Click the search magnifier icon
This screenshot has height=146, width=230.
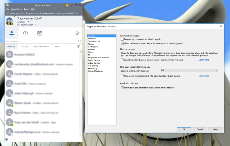pos(80,41)
